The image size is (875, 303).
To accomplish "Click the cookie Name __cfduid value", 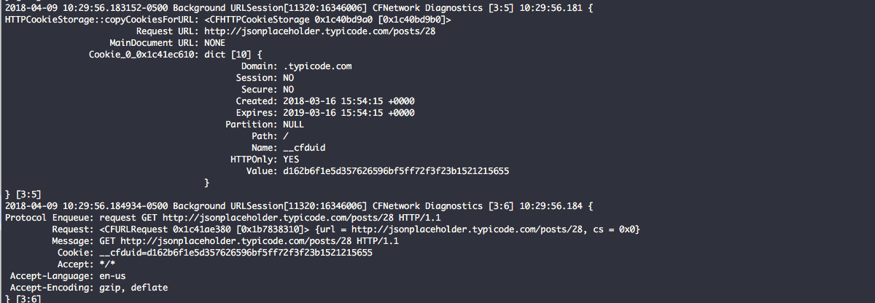I will click(304, 148).
